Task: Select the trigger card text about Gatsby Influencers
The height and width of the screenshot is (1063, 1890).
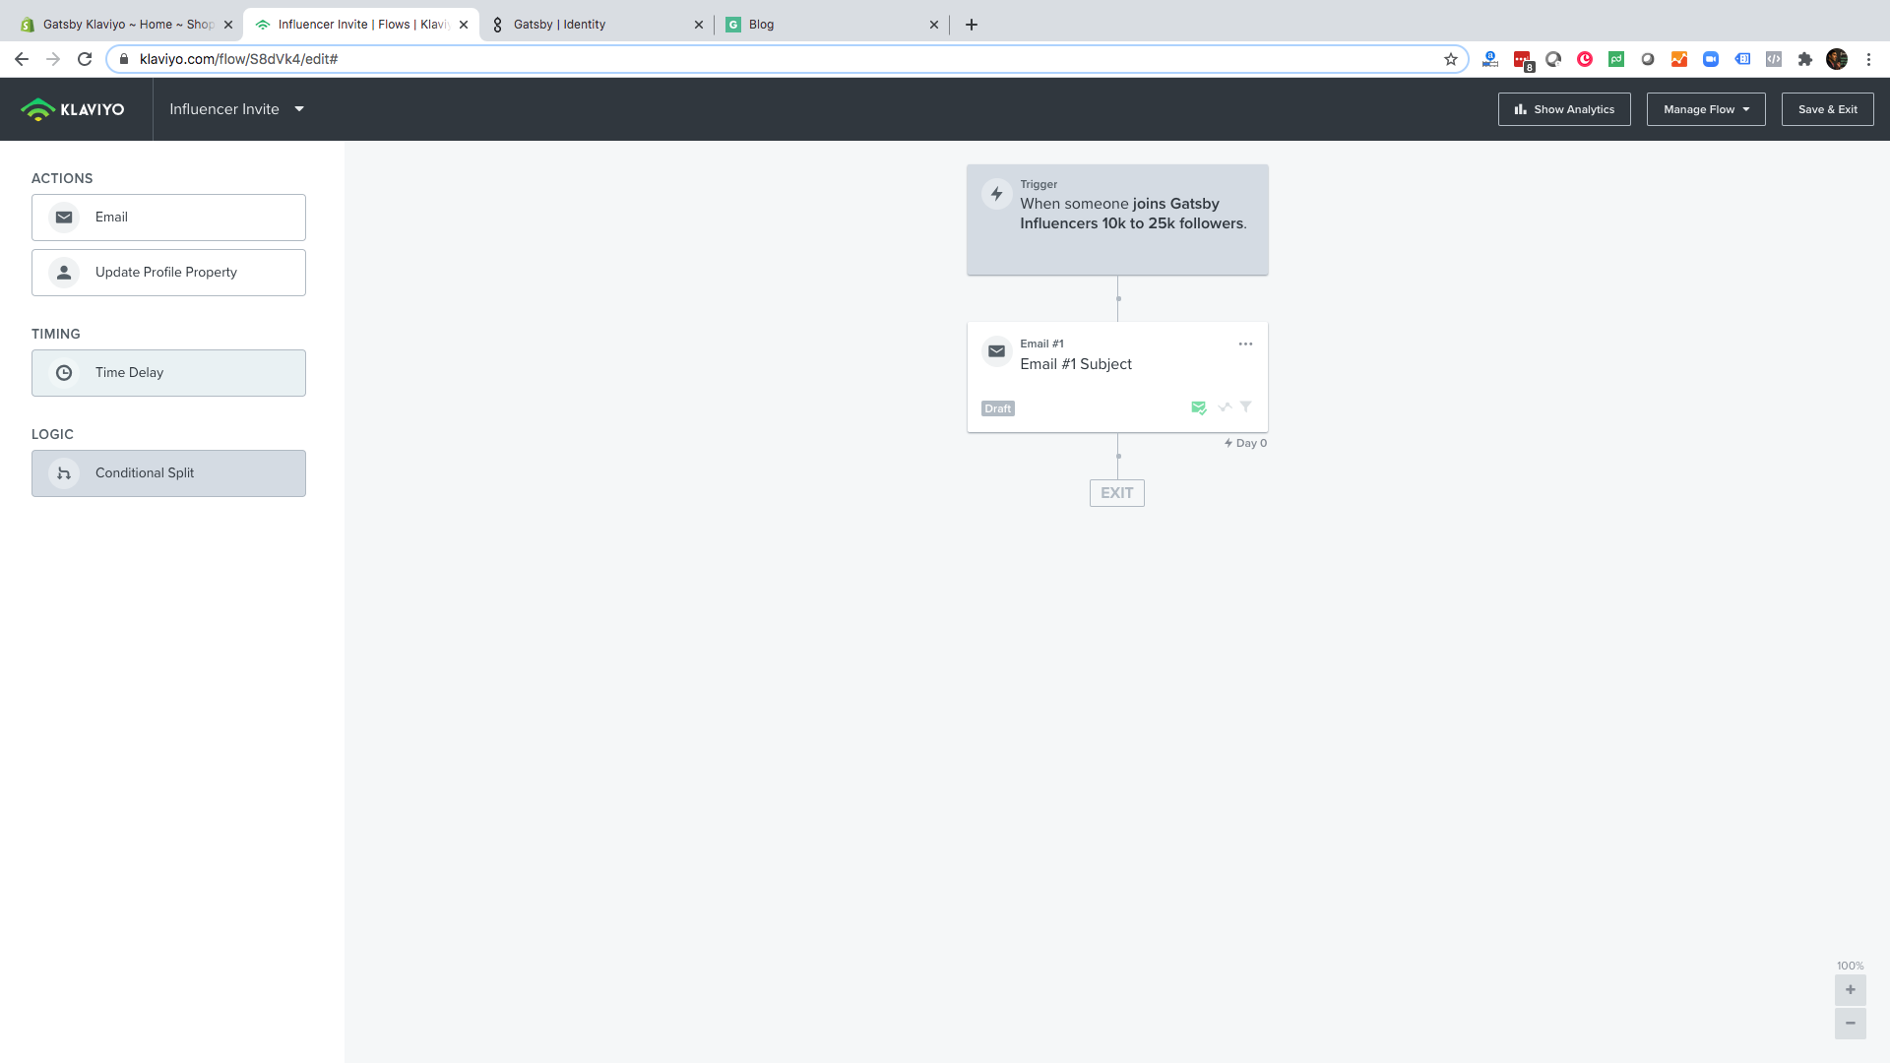Action: [x=1133, y=214]
